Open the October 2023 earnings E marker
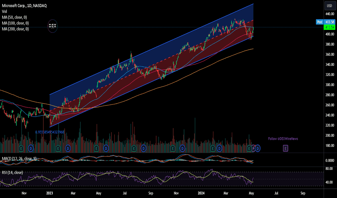 tap(172, 148)
